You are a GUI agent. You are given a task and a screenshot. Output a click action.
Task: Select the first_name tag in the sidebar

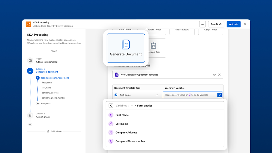pyautogui.click(x=47, y=83)
